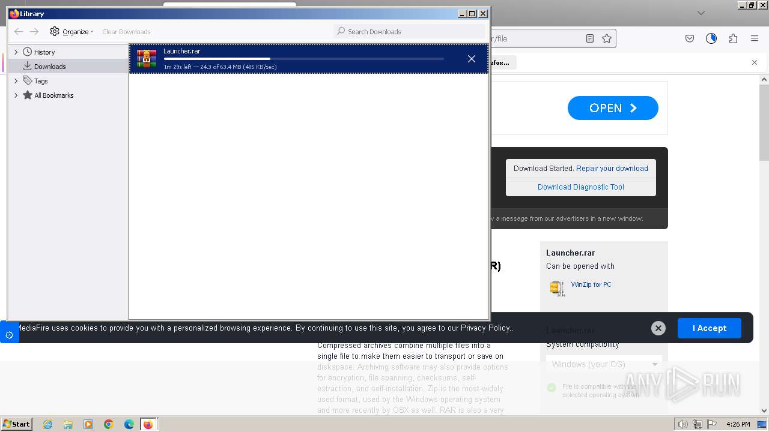The height and width of the screenshot is (432, 769).
Task: Click the Library forward arrow
Action: (34, 31)
